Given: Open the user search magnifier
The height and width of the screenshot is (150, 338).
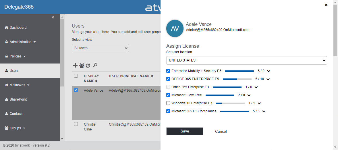Looking at the screenshot, I should [95, 66].
